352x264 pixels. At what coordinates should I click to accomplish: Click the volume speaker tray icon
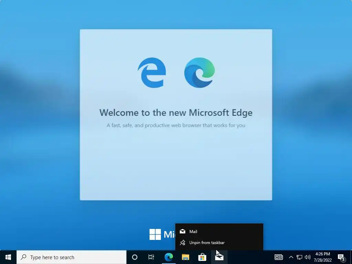(x=308, y=257)
